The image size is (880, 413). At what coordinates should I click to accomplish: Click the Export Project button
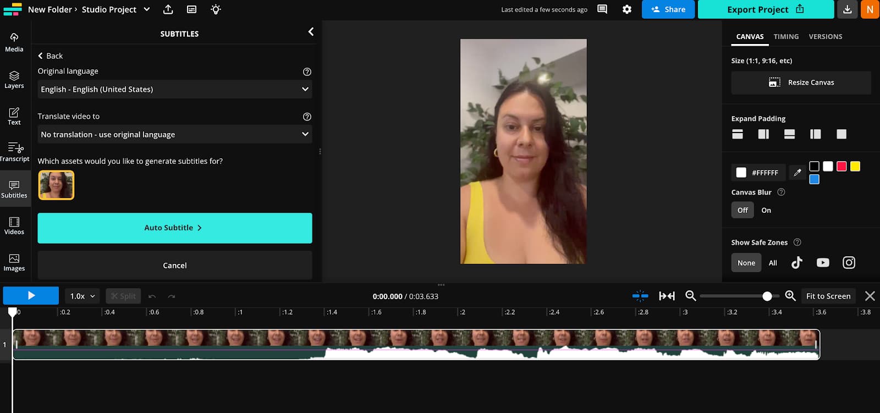pyautogui.click(x=765, y=9)
